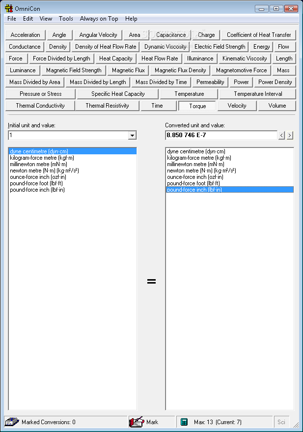Select Pressure or Stress category

pos(40,94)
